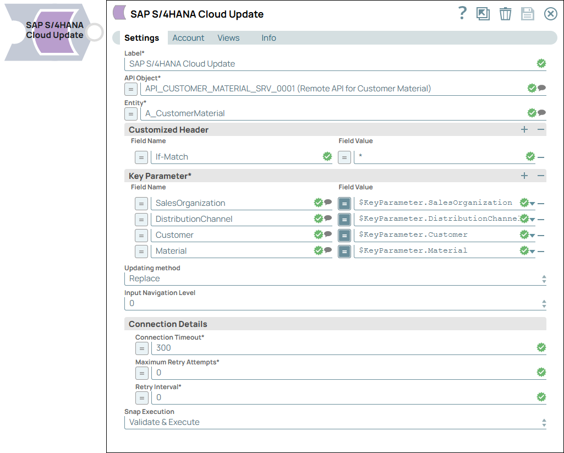Open the help question mark icon
This screenshot has width=564, height=453.
tap(462, 13)
